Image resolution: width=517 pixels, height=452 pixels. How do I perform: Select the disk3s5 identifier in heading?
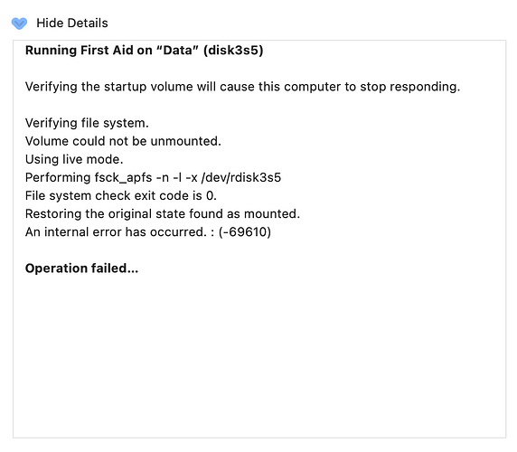point(233,50)
